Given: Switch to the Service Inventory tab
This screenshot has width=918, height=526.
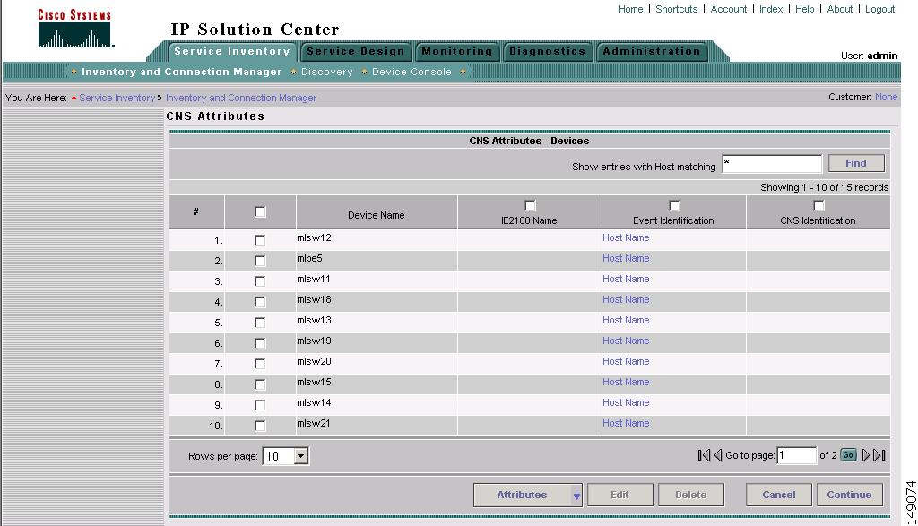Looking at the screenshot, I should [x=232, y=51].
